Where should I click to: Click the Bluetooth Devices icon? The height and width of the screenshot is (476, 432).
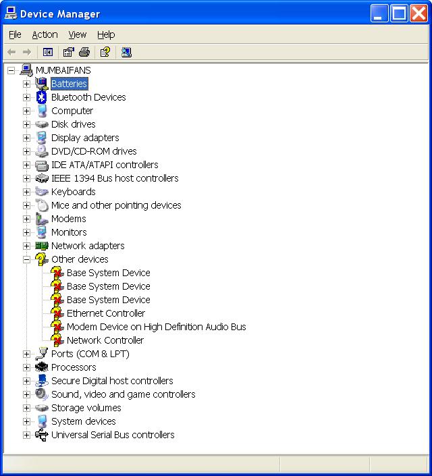[x=42, y=97]
